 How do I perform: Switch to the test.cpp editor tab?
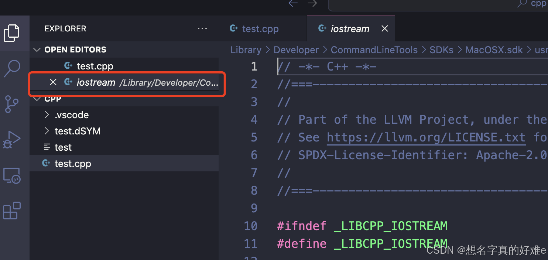pos(260,28)
